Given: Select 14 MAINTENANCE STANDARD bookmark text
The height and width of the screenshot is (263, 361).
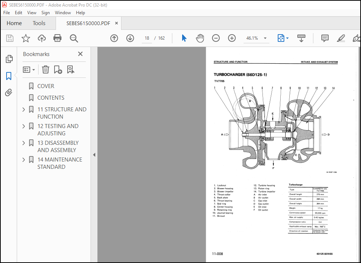Looking at the screenshot, I should [x=60, y=163].
